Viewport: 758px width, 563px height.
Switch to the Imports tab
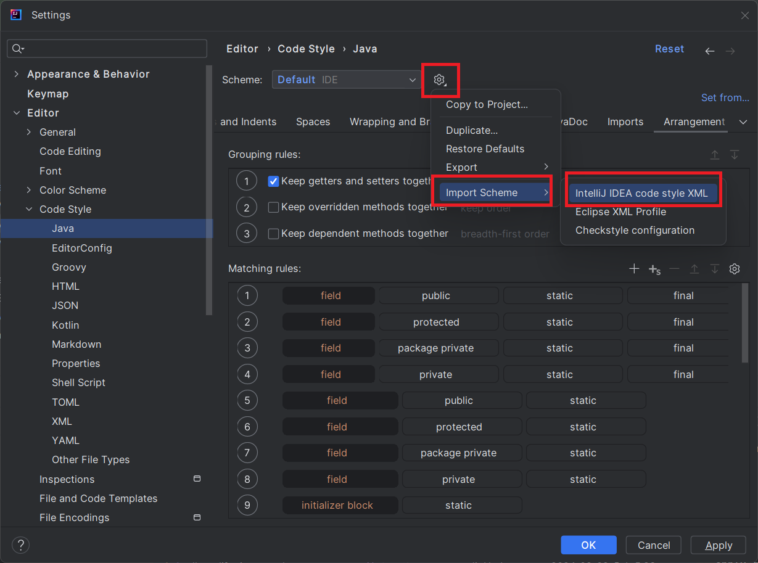pos(625,122)
